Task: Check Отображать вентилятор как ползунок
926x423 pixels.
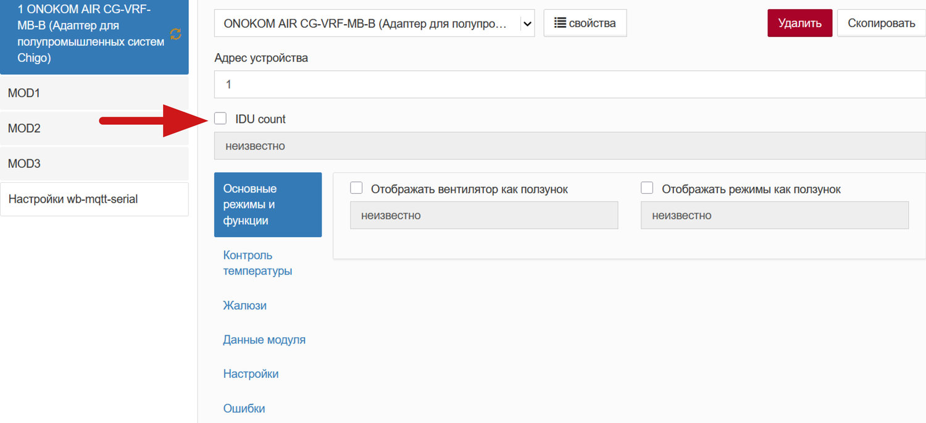Action: tap(356, 188)
